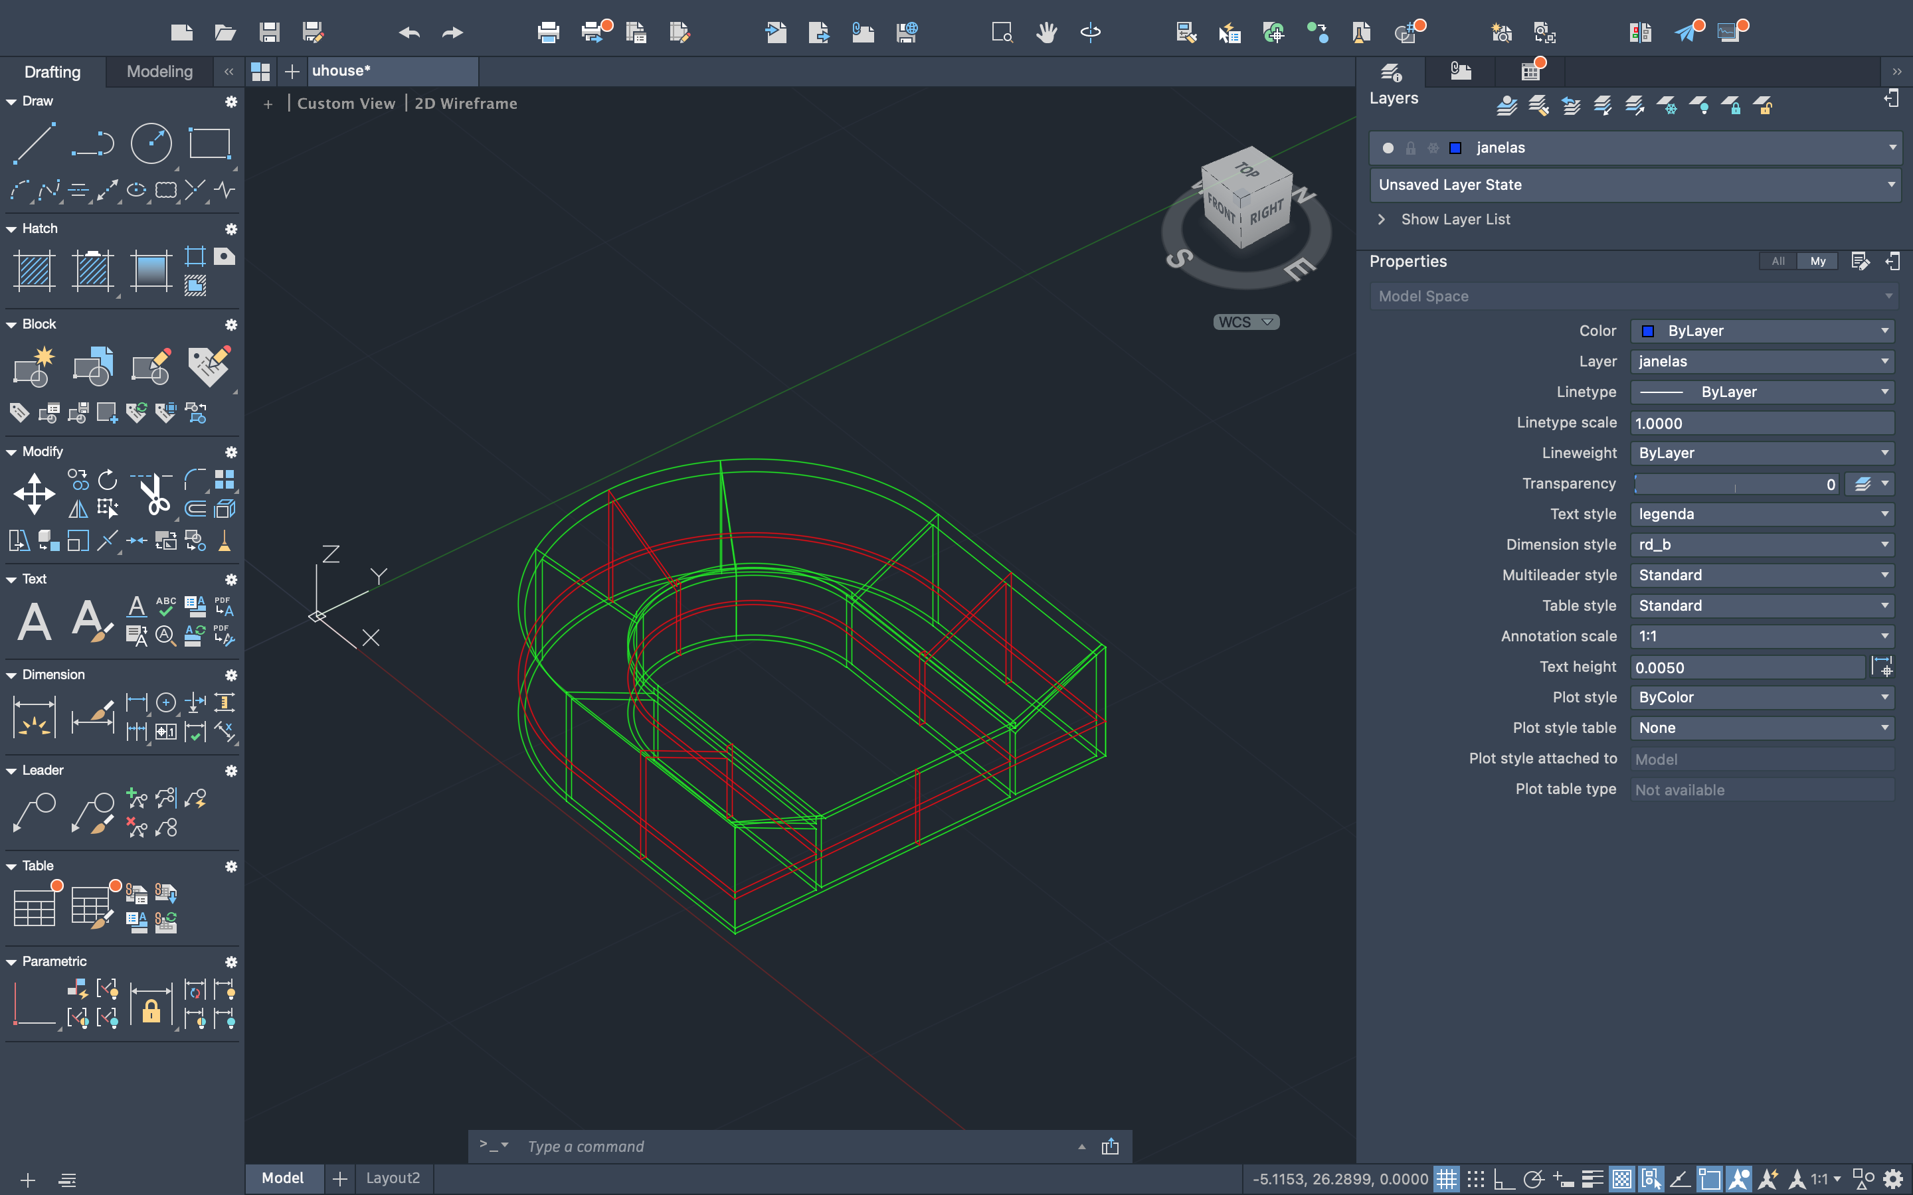Toggle janelas layer on/off bulb

tap(1388, 148)
